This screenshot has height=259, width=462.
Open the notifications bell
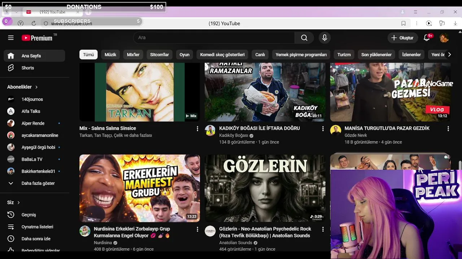[427, 38]
